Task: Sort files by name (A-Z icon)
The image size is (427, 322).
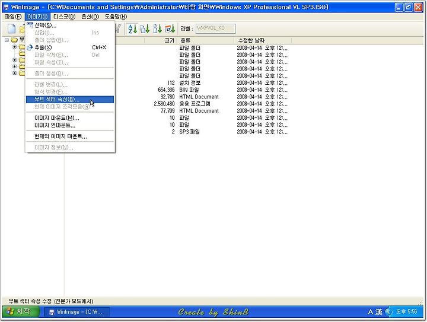Action: pyautogui.click(x=132, y=28)
